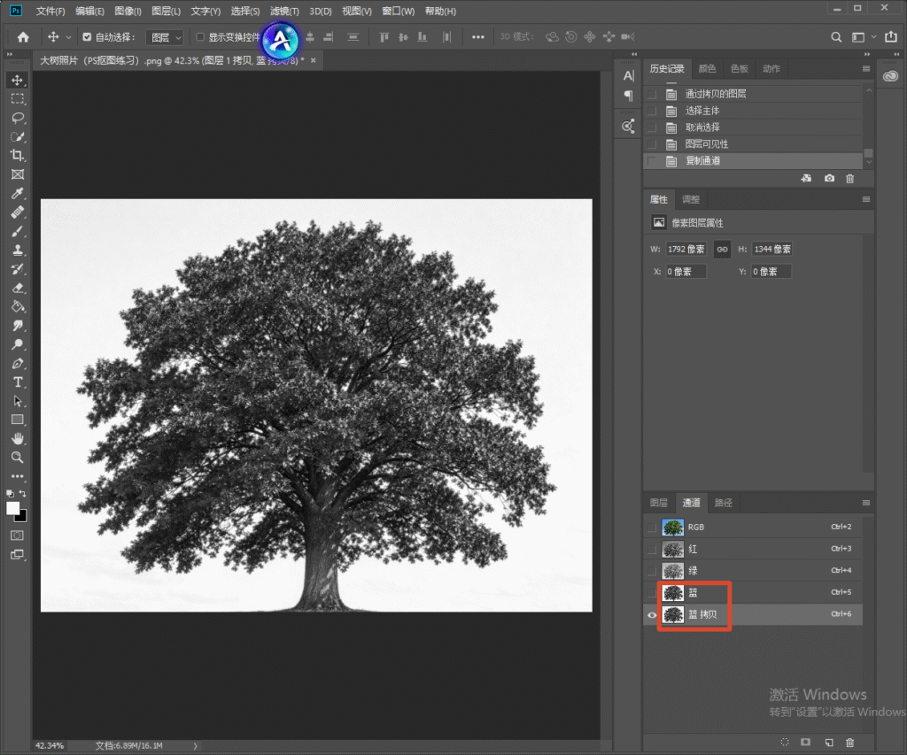Open the Search icon in options bar
The image size is (907, 755).
(x=836, y=37)
